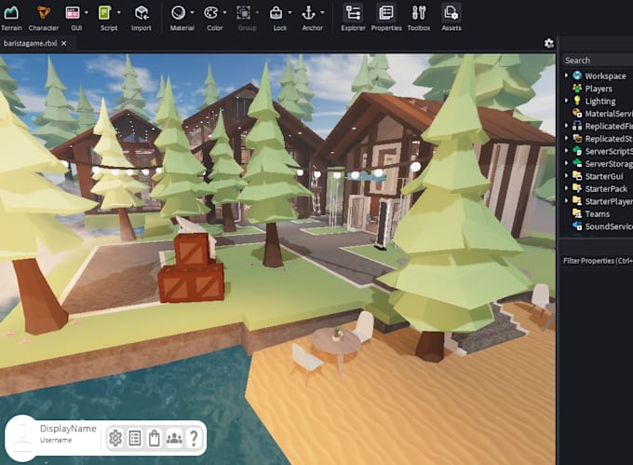This screenshot has height=465, width=633.
Task: Expand the Lighting tree node
Action: (566, 101)
